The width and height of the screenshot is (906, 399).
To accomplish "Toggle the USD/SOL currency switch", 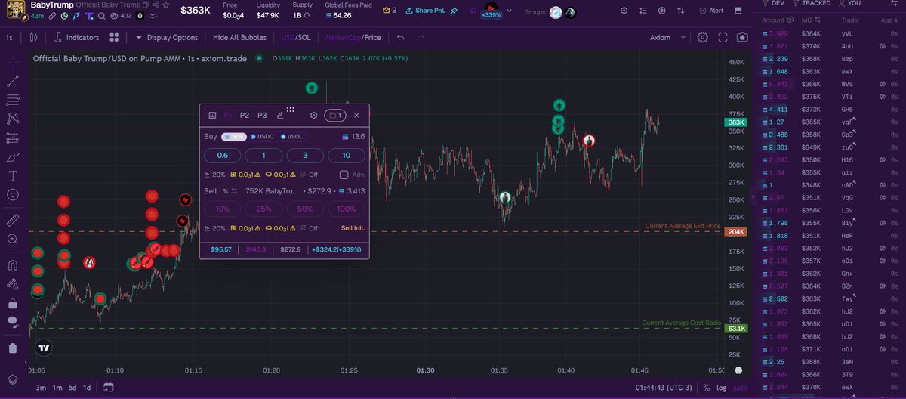I will 295,37.
